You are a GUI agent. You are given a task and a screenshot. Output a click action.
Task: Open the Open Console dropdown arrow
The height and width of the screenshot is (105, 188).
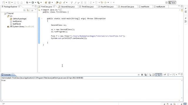pyautogui.click(x=176, y=75)
